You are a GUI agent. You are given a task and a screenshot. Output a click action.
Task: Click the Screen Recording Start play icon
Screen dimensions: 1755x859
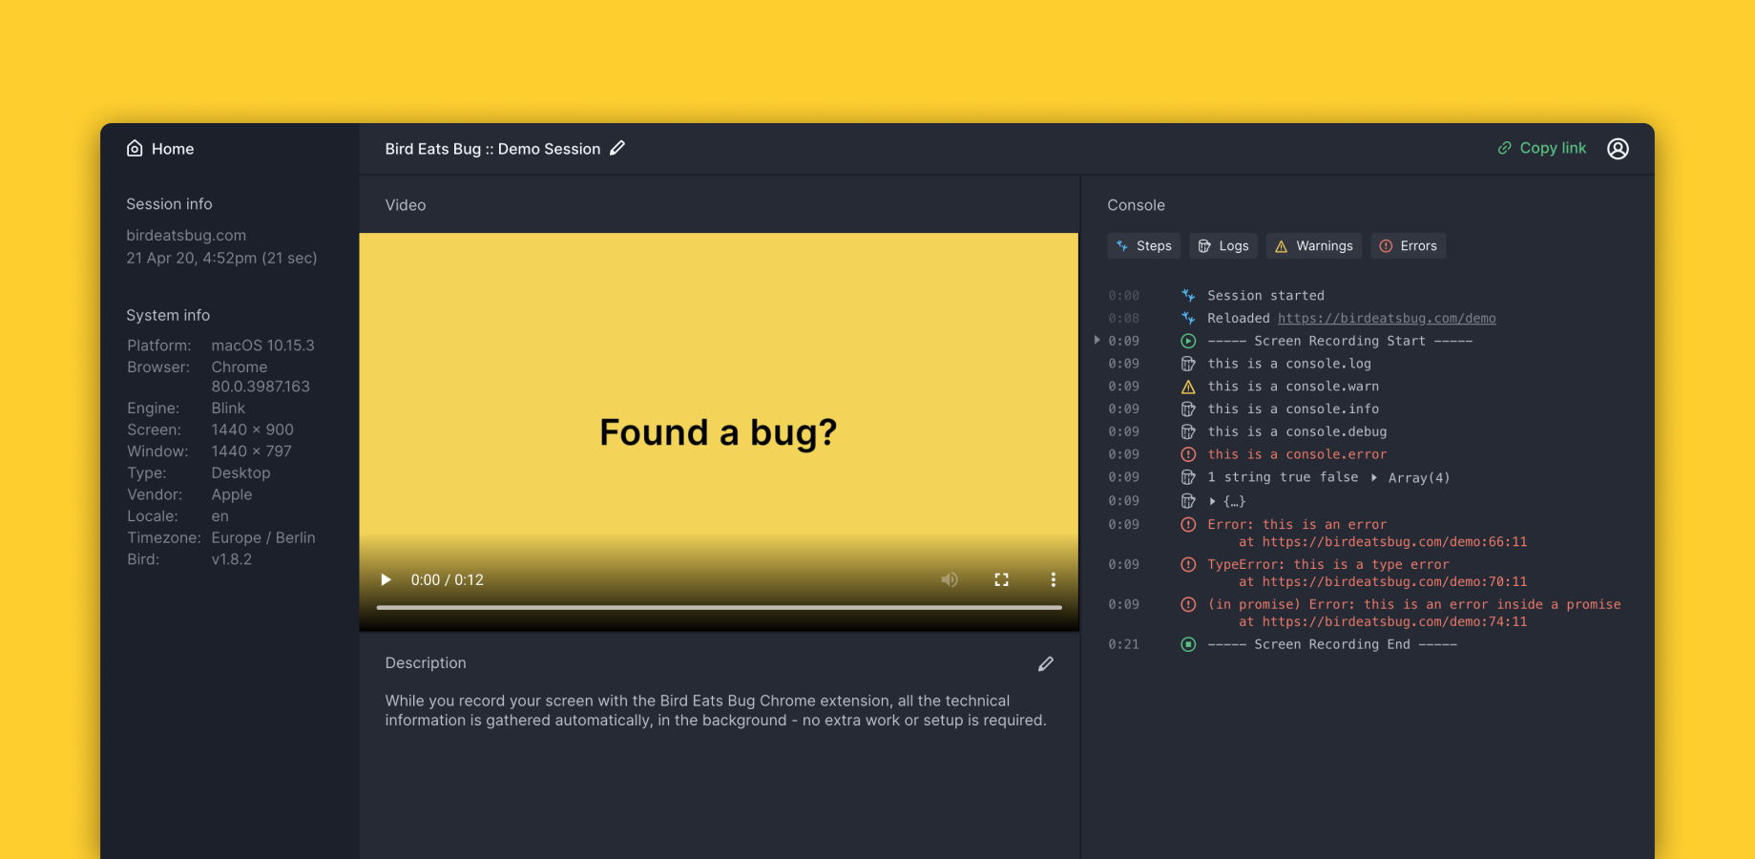[1188, 341]
